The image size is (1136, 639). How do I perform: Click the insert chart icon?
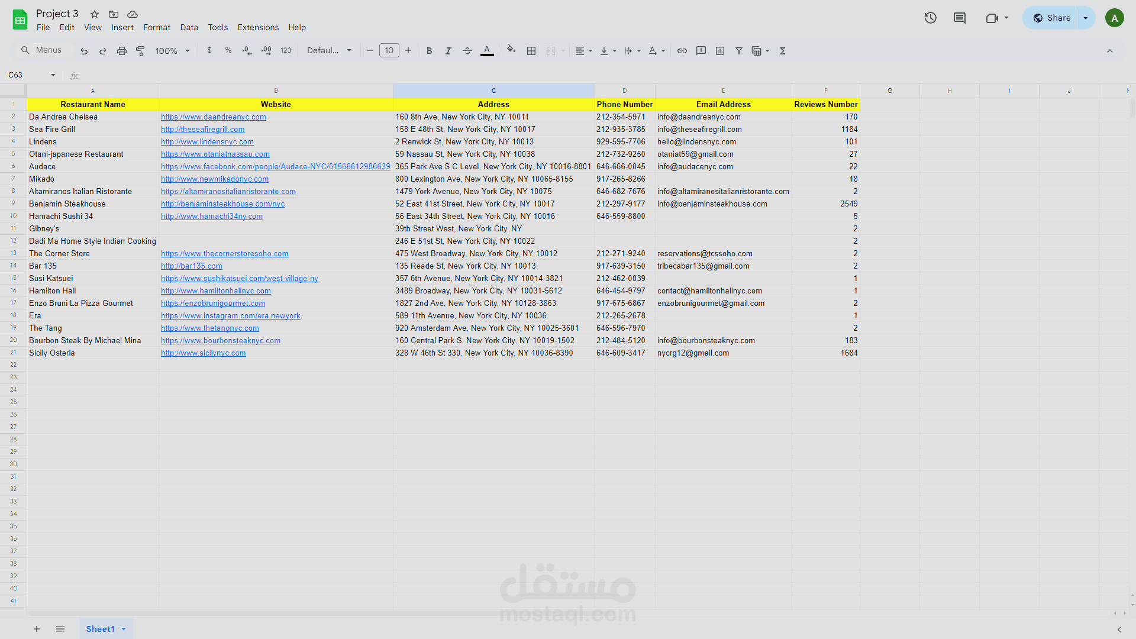[719, 51]
